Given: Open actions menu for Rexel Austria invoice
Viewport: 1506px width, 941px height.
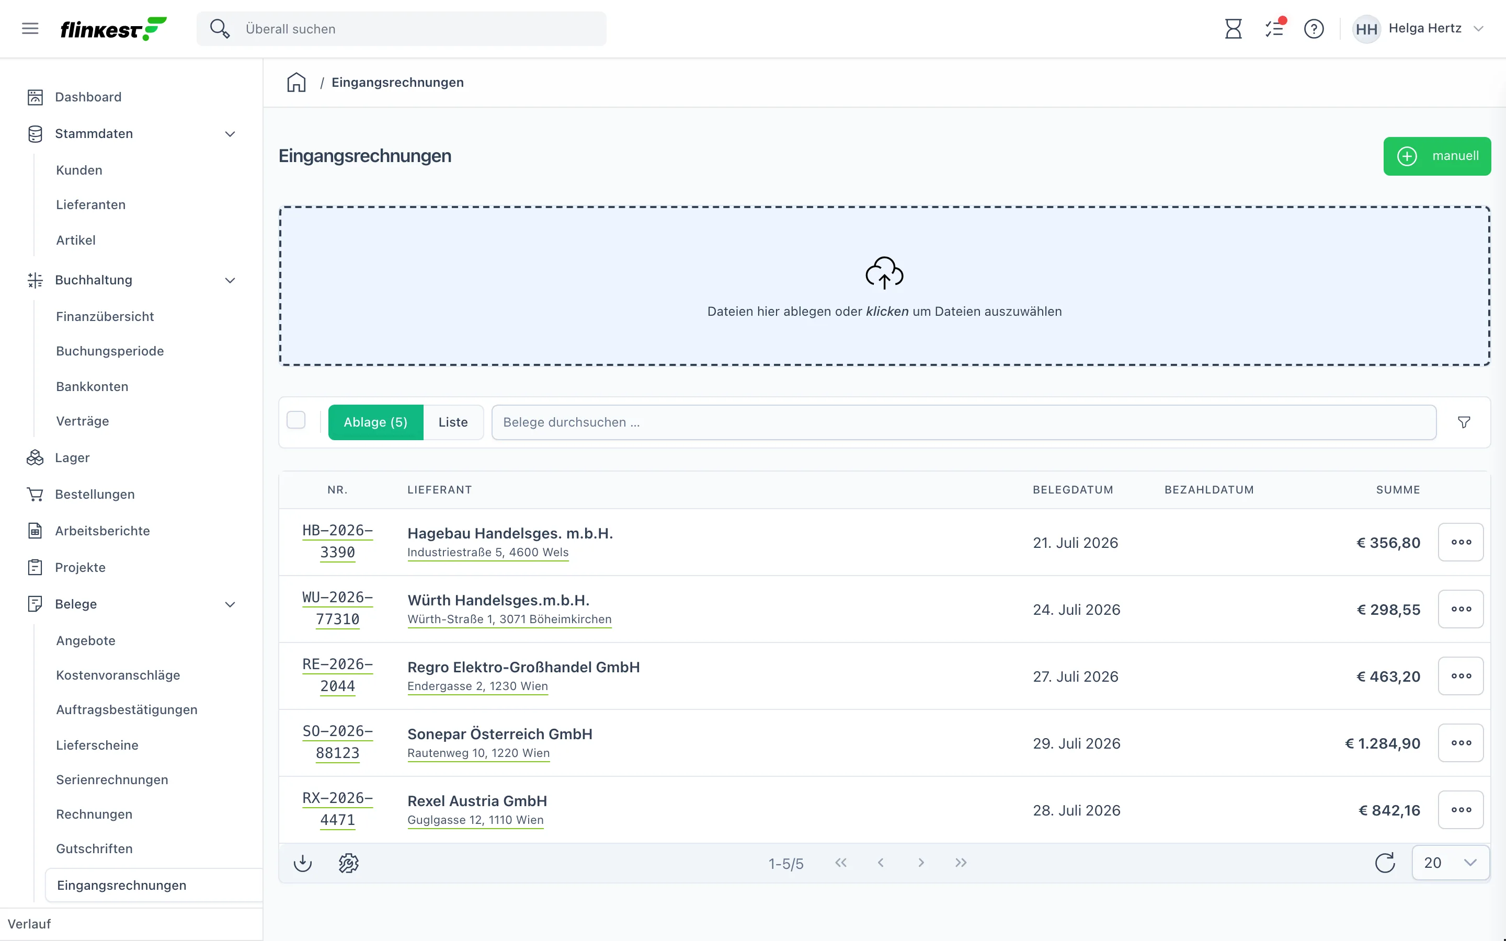Looking at the screenshot, I should pyautogui.click(x=1461, y=810).
